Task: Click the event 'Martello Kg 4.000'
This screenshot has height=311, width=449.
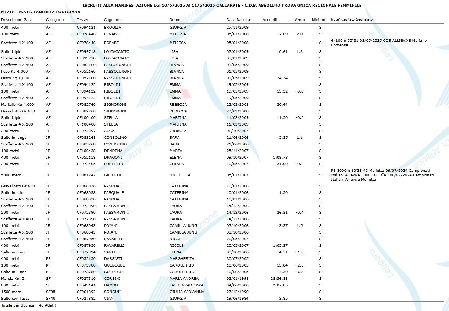Action: pyautogui.click(x=18, y=105)
